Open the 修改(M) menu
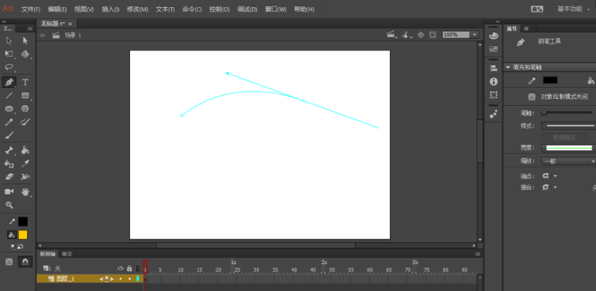This screenshot has height=291, width=596. pos(138,9)
